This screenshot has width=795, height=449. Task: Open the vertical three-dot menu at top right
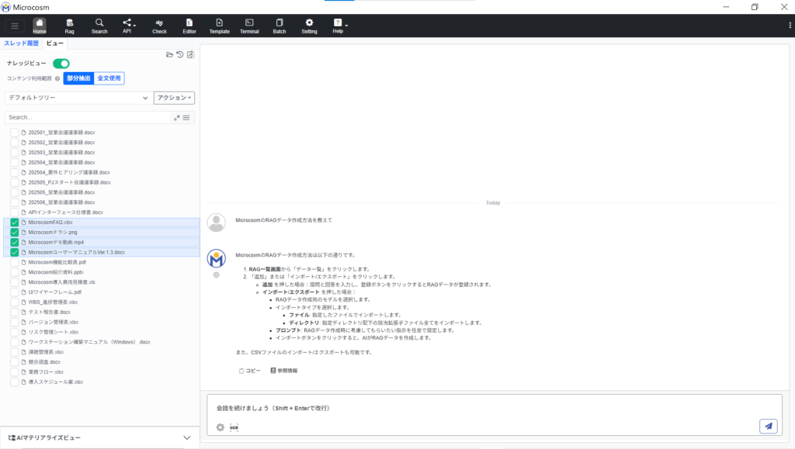click(790, 26)
